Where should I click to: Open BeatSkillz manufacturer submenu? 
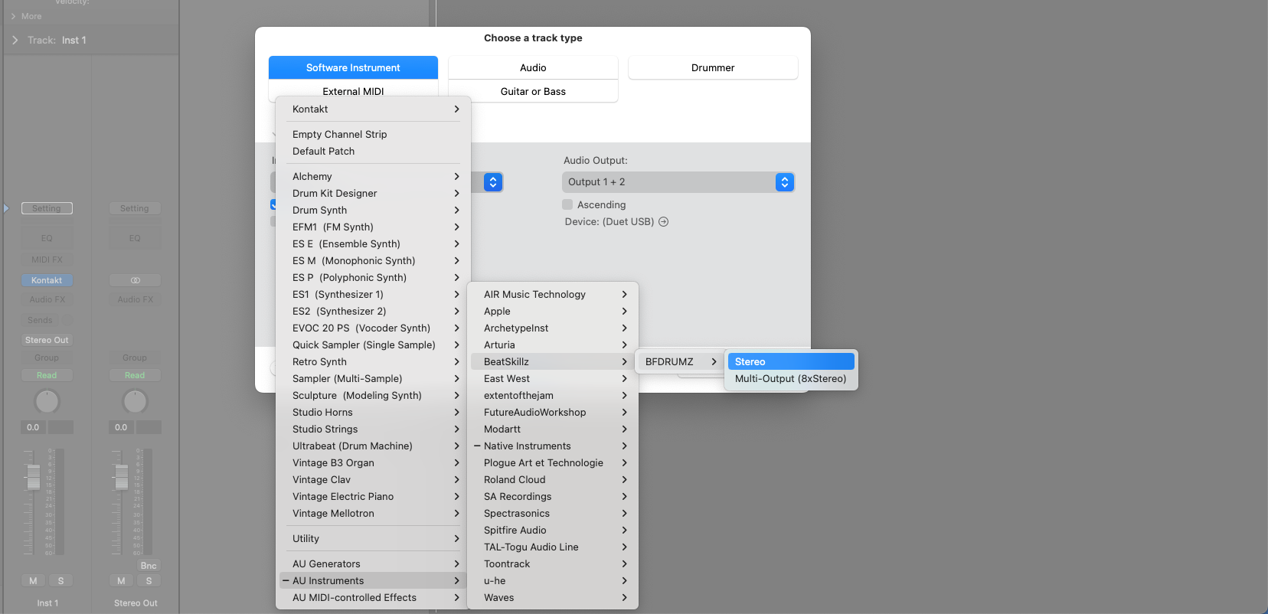pos(554,361)
